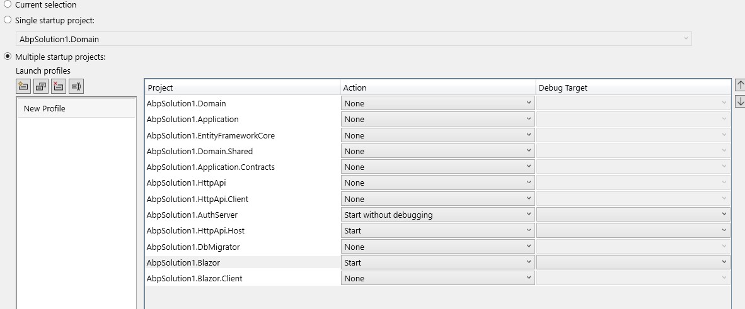
Task: Expand Debug Target dropdown for AbpSolution1.AuthServer row
Action: tap(633, 215)
